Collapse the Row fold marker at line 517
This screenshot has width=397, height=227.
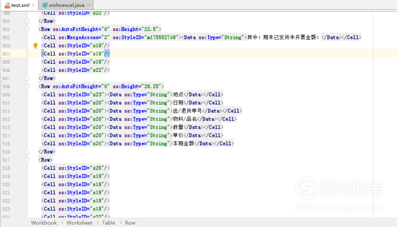click(27, 160)
